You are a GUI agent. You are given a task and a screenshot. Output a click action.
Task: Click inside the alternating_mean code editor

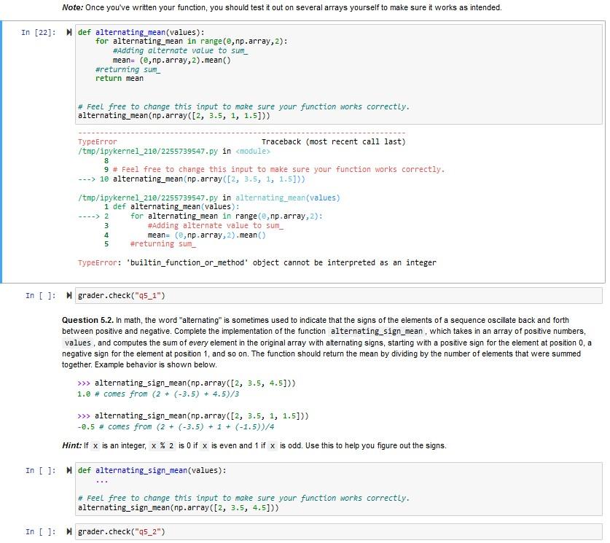pyautogui.click(x=338, y=74)
